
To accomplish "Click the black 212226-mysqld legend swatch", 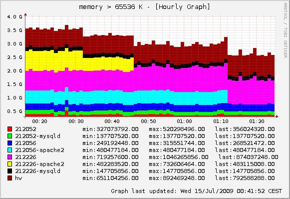I will [x=10, y=171].
